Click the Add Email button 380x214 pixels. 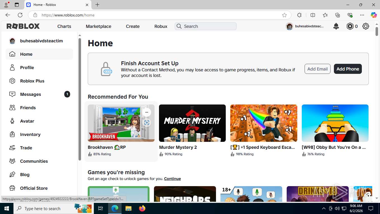pyautogui.click(x=317, y=69)
